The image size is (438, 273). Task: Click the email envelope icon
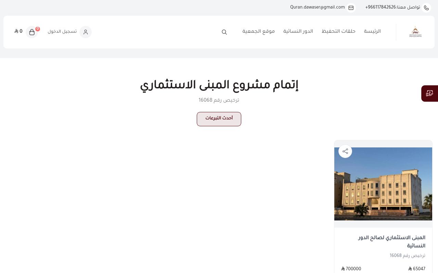coord(351,8)
